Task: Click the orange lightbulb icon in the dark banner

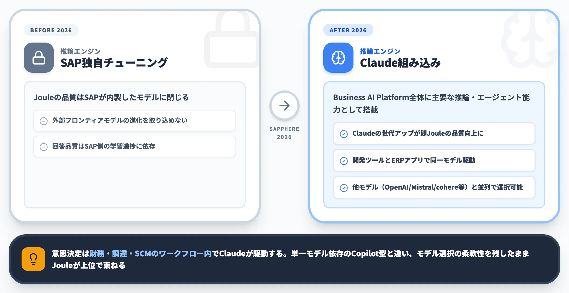Action: [33, 259]
